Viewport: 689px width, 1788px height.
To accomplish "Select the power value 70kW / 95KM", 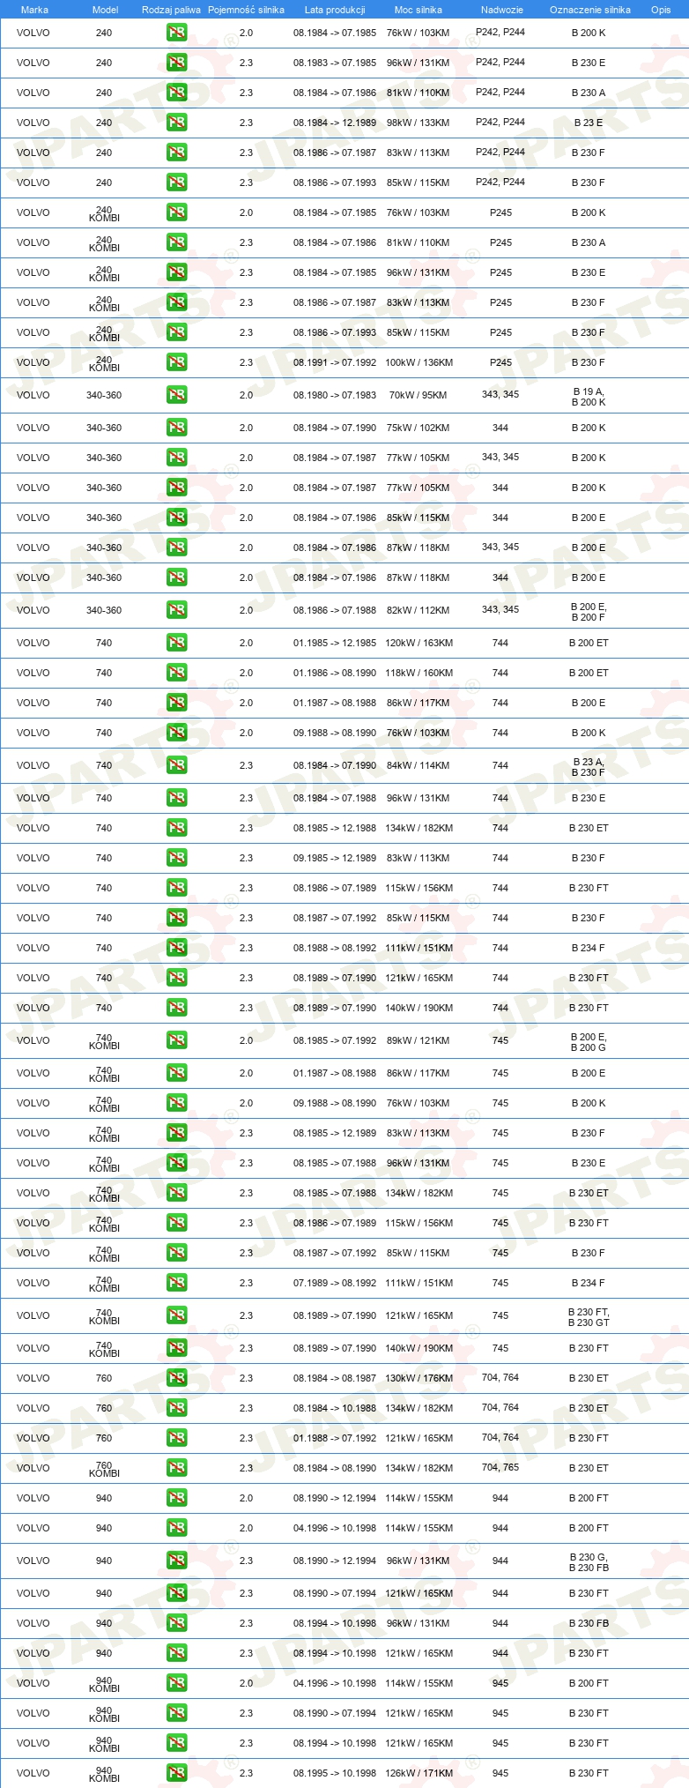I will click(418, 395).
